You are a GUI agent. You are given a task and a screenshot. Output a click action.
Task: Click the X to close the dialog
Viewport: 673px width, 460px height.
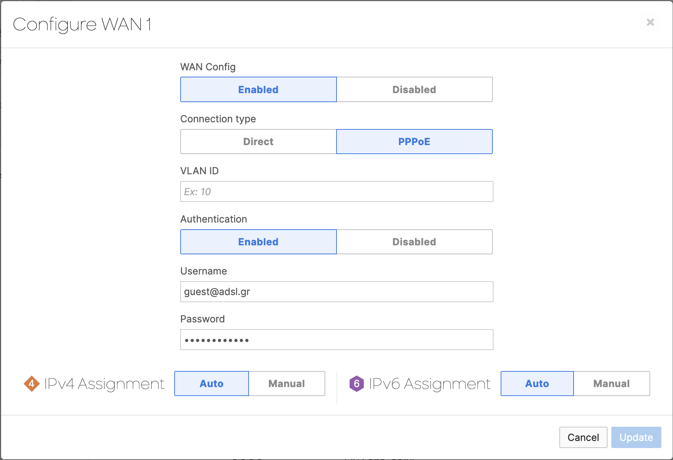[650, 22]
